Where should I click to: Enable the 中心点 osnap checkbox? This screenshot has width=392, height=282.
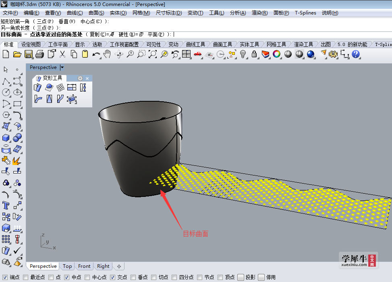pos(87,277)
